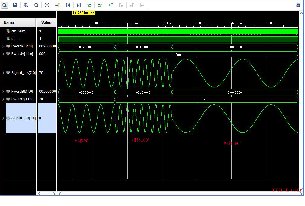Zoom in on the waveform
305x206 pixels.
coord(26,5)
